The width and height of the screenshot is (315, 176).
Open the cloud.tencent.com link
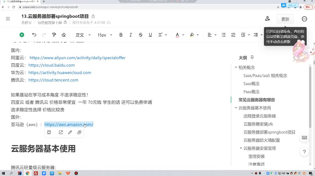53,80
